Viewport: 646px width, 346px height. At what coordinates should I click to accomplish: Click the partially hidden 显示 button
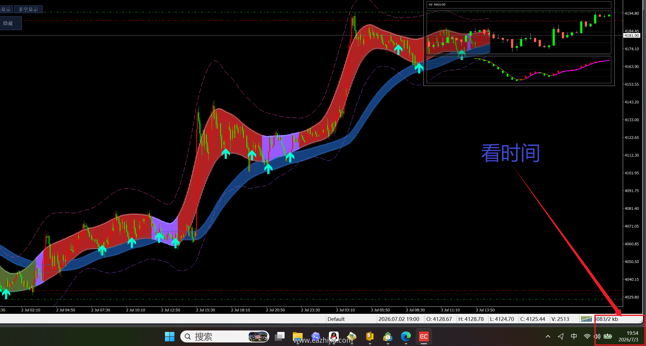[x=6, y=9]
